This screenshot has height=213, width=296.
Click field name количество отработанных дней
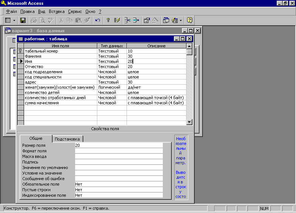[55, 98]
